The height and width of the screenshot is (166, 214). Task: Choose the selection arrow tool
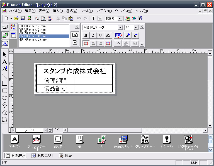tap(4, 54)
